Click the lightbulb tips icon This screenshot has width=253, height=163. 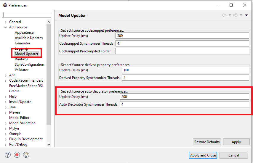pos(26,155)
